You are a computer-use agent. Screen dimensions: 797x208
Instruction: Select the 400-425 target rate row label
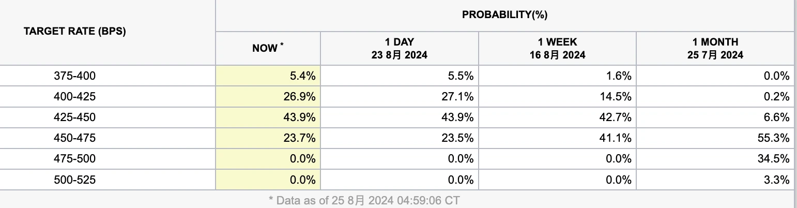(75, 97)
